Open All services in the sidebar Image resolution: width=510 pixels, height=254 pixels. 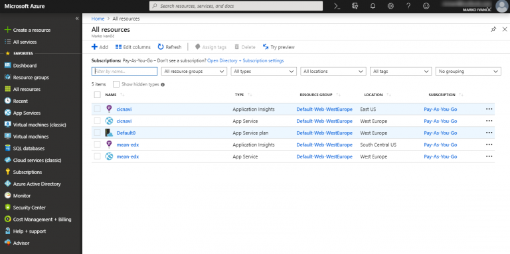click(x=25, y=42)
